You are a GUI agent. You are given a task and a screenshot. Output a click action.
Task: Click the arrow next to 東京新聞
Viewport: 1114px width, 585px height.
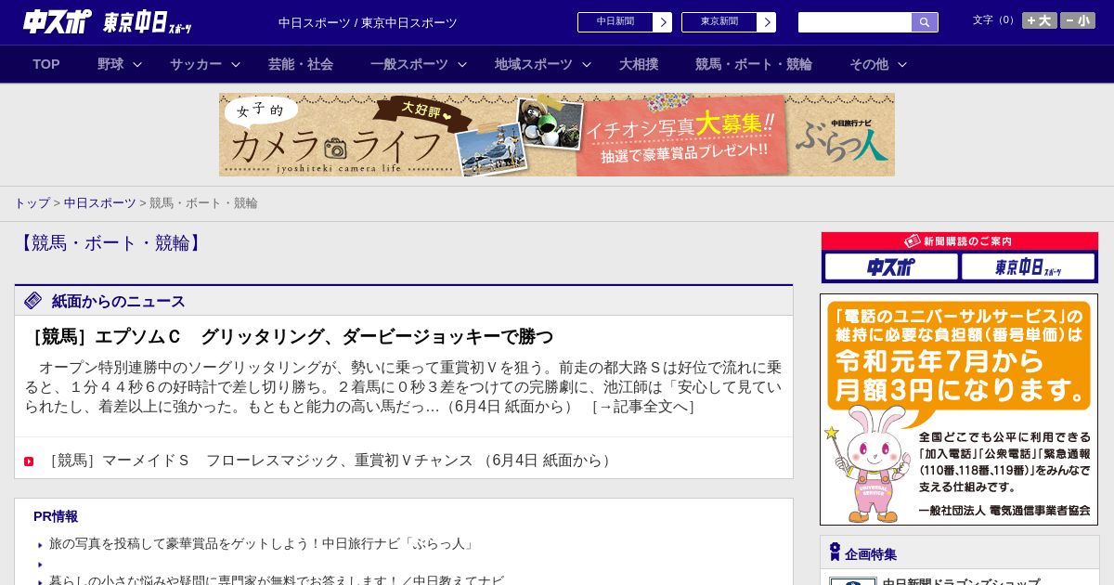(x=767, y=22)
